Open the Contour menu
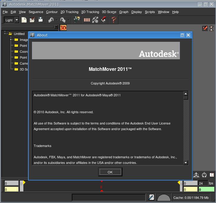This screenshot has width=216, height=203. tap(52, 12)
